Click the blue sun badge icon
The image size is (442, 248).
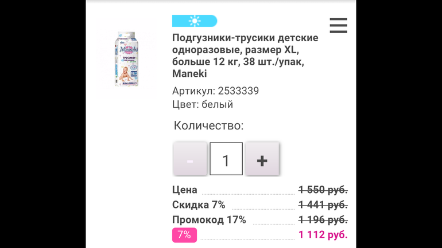coord(195,21)
